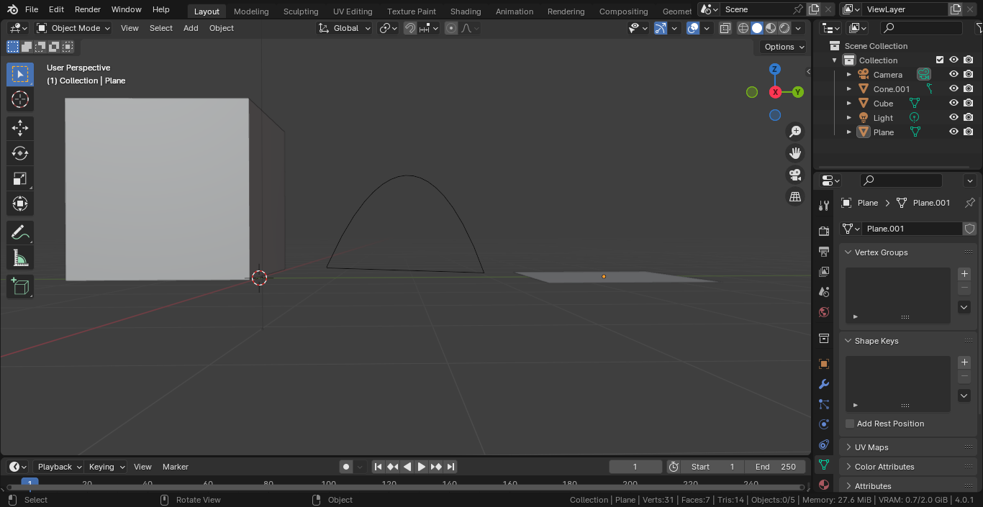
Task: Open the Modifiers wrench tab
Action: (x=824, y=384)
